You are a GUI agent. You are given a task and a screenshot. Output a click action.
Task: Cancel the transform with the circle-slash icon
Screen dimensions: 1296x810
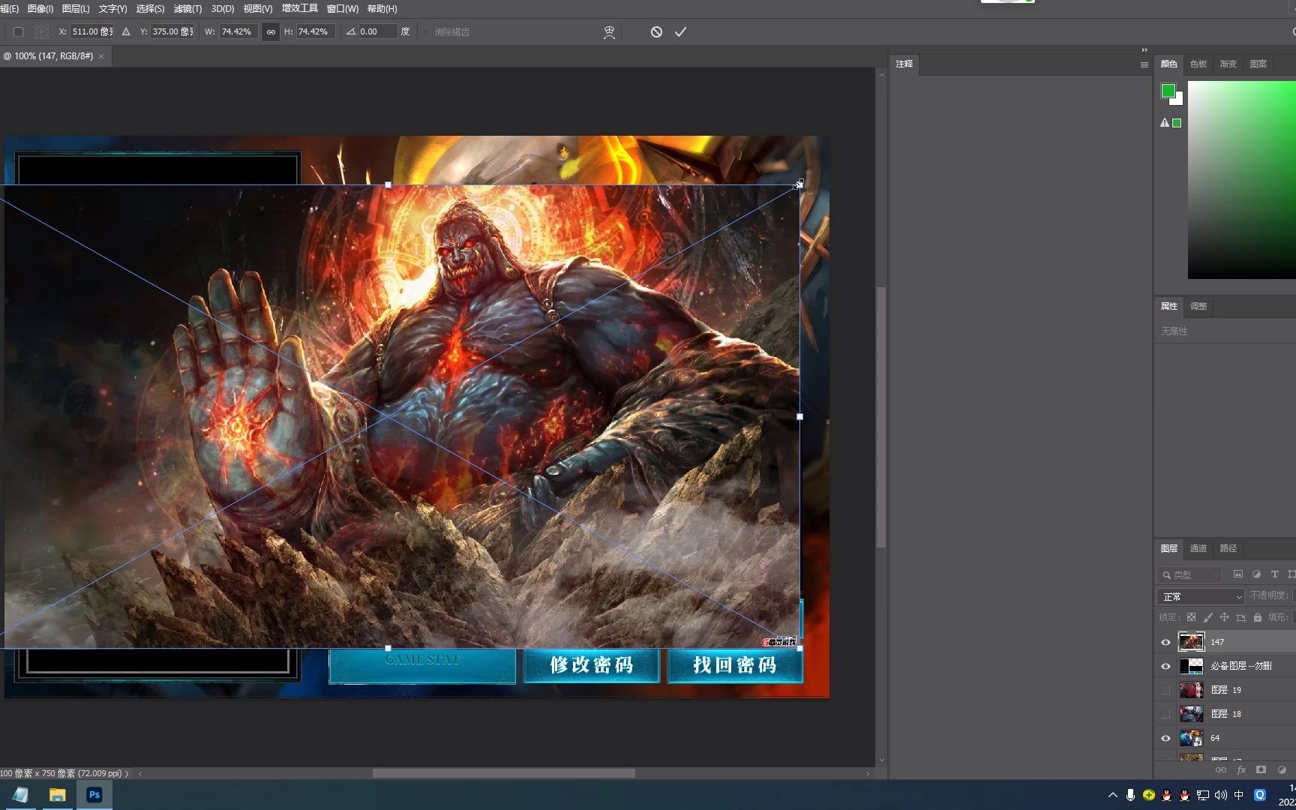pyautogui.click(x=656, y=31)
